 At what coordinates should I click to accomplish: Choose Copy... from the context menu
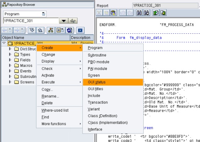[59, 89]
